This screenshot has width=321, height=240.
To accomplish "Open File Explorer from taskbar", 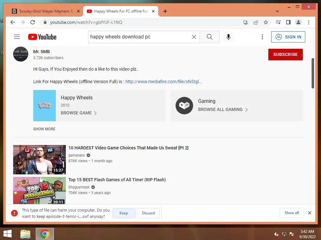I will click(x=25, y=234).
